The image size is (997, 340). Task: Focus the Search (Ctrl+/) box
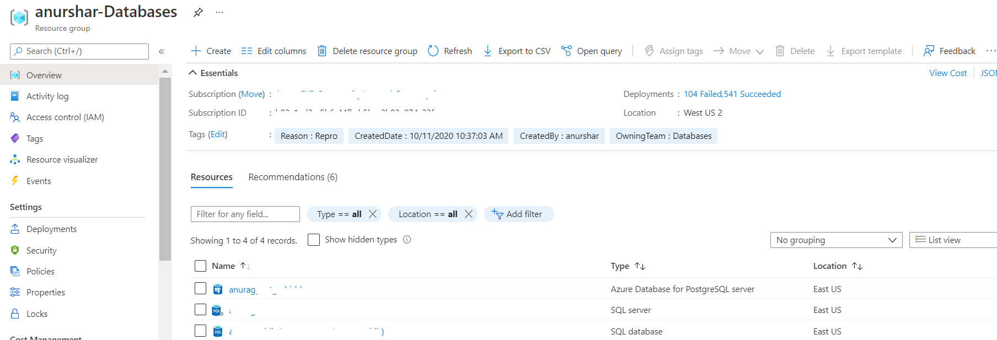point(79,51)
